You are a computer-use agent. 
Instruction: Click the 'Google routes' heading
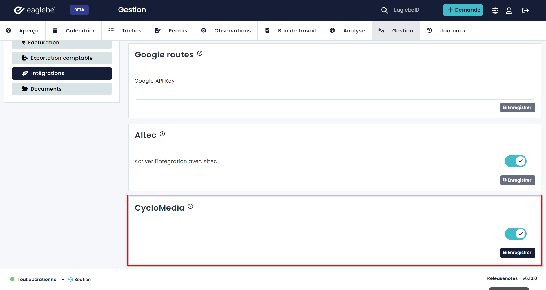click(x=164, y=54)
